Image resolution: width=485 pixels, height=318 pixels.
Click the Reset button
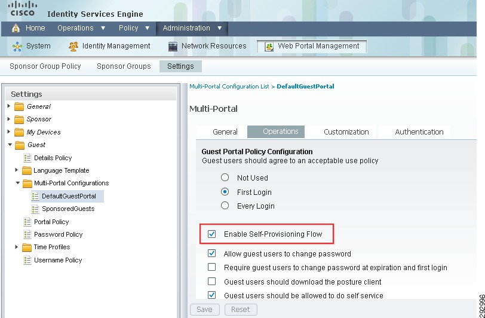pos(241,309)
